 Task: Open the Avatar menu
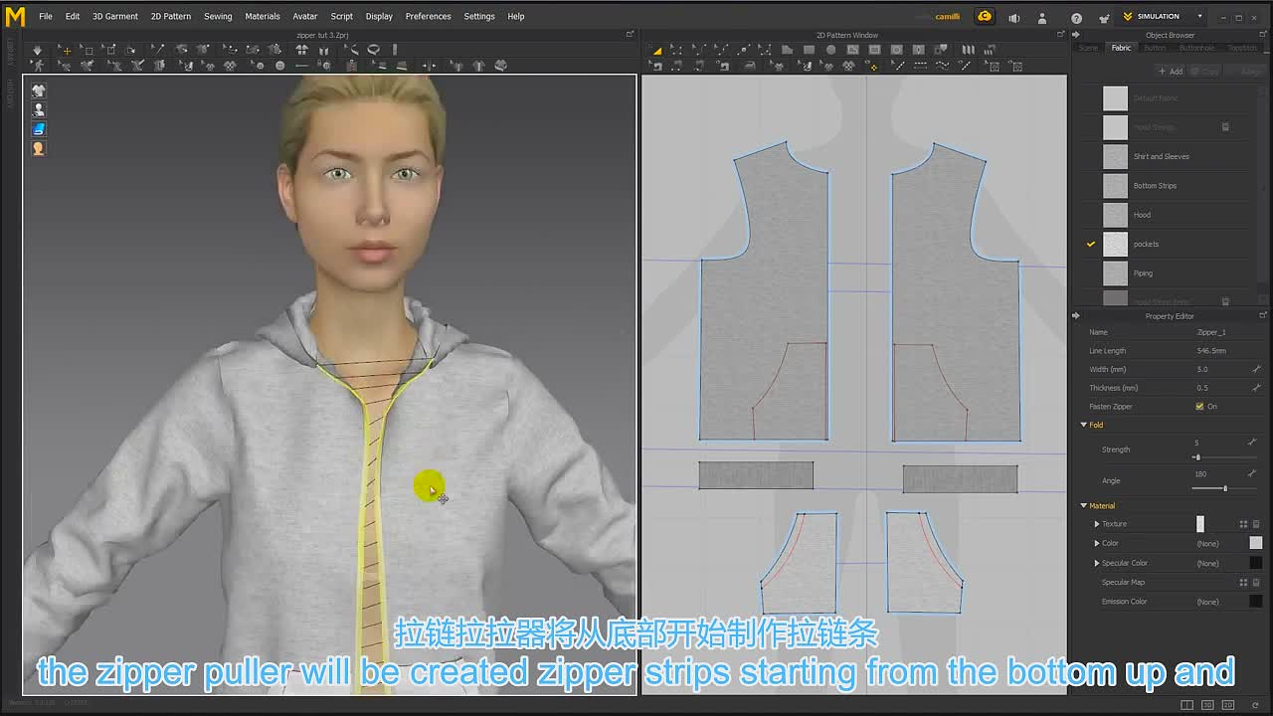tap(305, 17)
